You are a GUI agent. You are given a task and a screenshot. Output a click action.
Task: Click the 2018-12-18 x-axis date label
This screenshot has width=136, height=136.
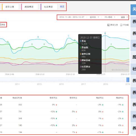(x=70, y=74)
